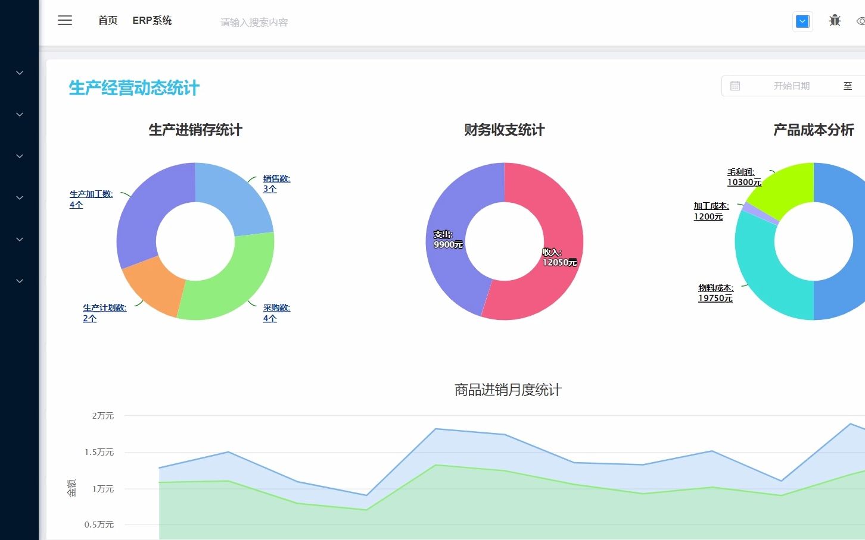Click the 开始日期 start date field

[x=791, y=86]
